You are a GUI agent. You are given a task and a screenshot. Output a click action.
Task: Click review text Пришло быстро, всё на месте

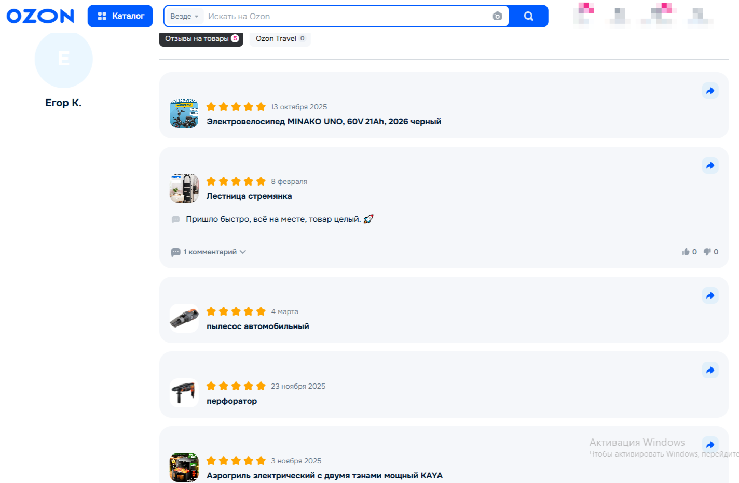click(280, 219)
